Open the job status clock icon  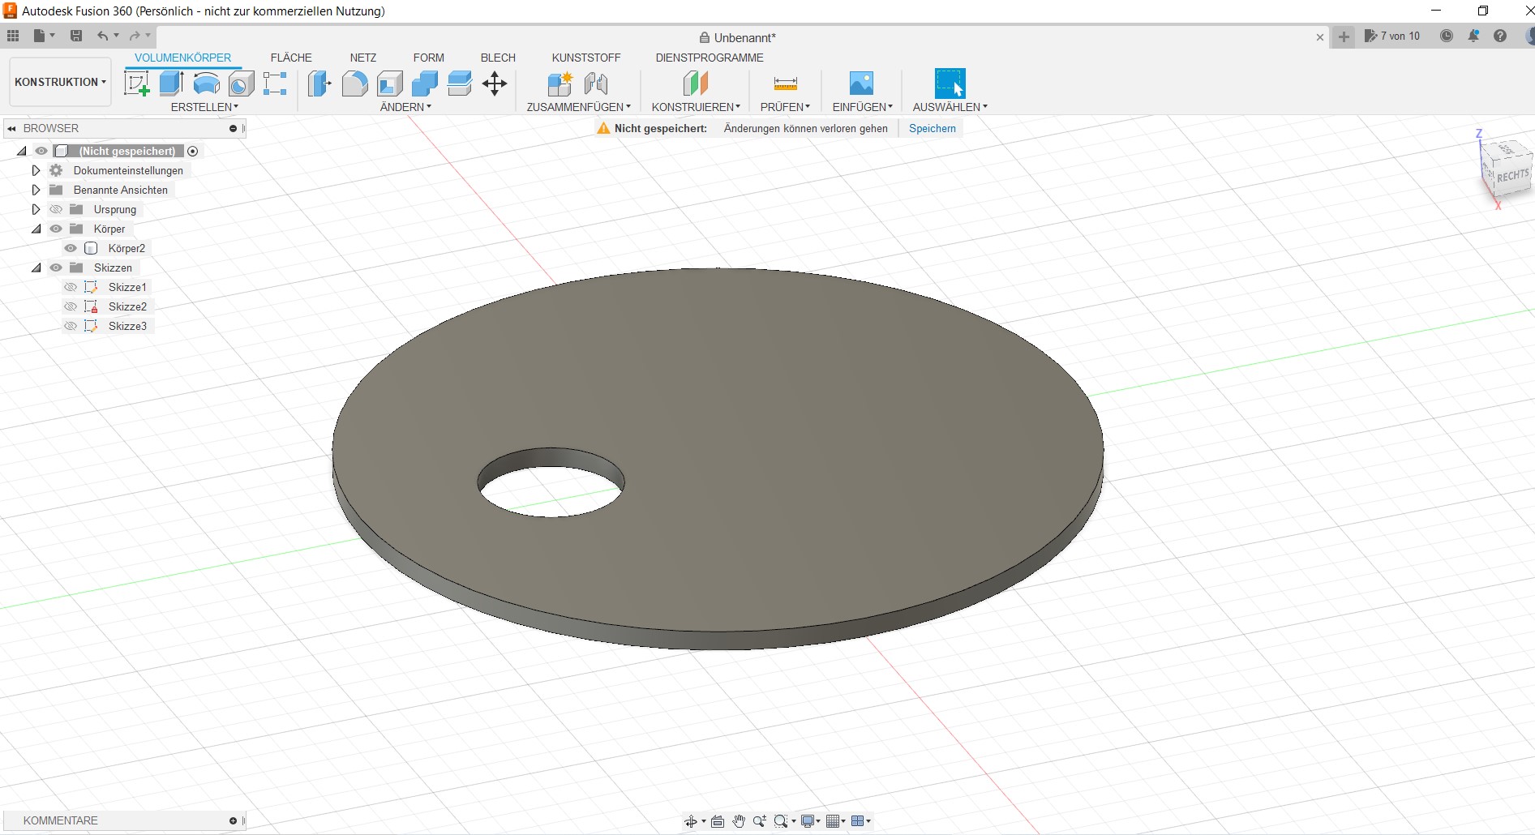[1447, 36]
